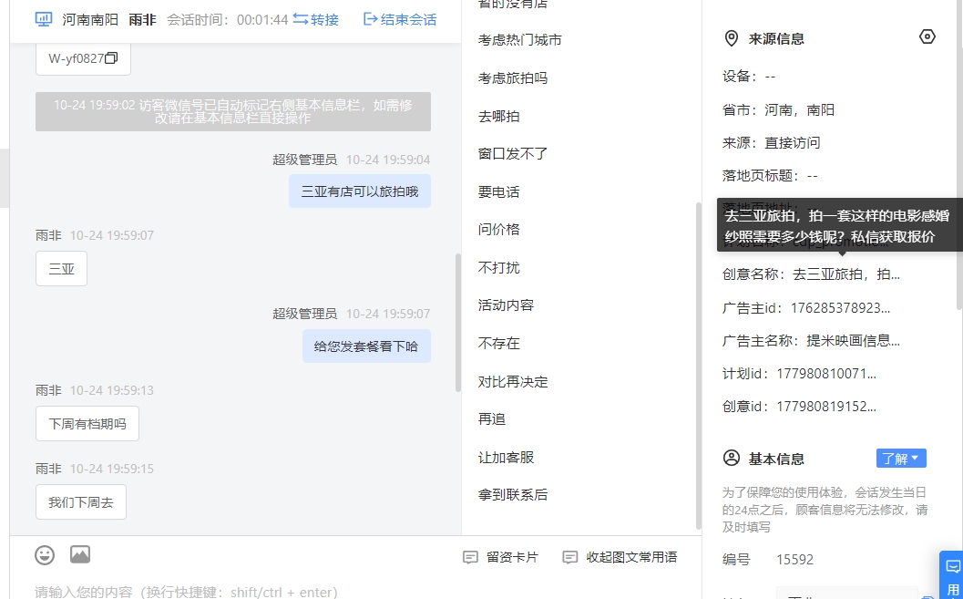
Task: Select the quick phrase 对比再决定
Action: (x=513, y=381)
